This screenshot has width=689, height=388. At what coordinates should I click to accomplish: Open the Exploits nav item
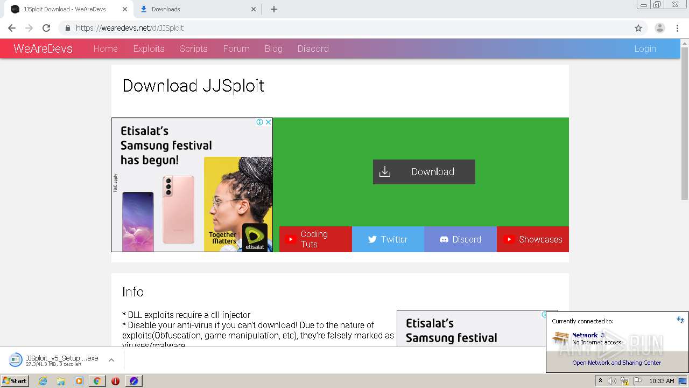149,48
